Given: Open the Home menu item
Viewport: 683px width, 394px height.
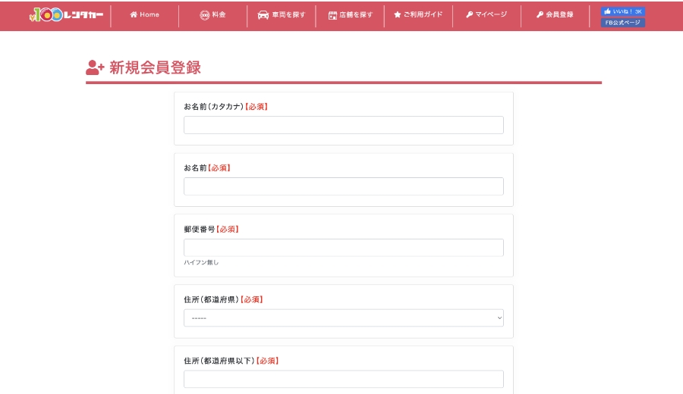Looking at the screenshot, I should 145,14.
